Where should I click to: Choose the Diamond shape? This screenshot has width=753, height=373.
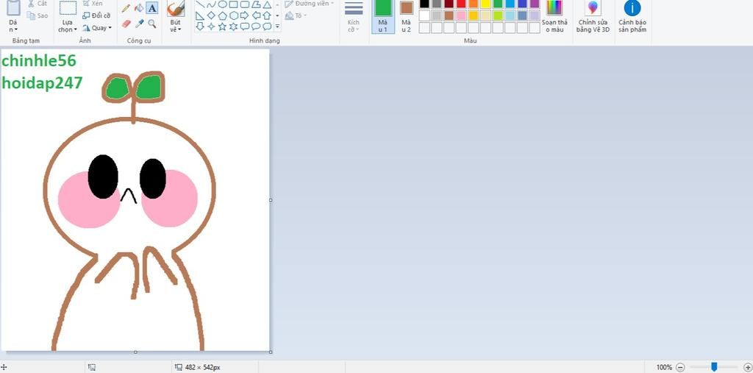211,15
